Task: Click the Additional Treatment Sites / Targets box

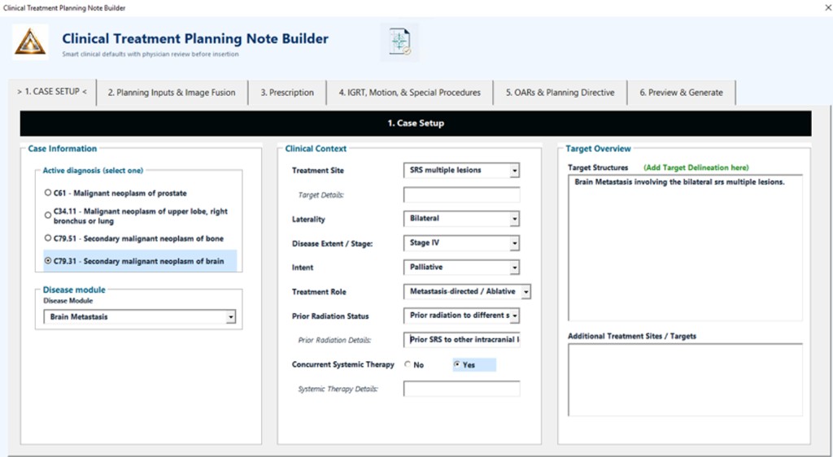Action: [685, 380]
